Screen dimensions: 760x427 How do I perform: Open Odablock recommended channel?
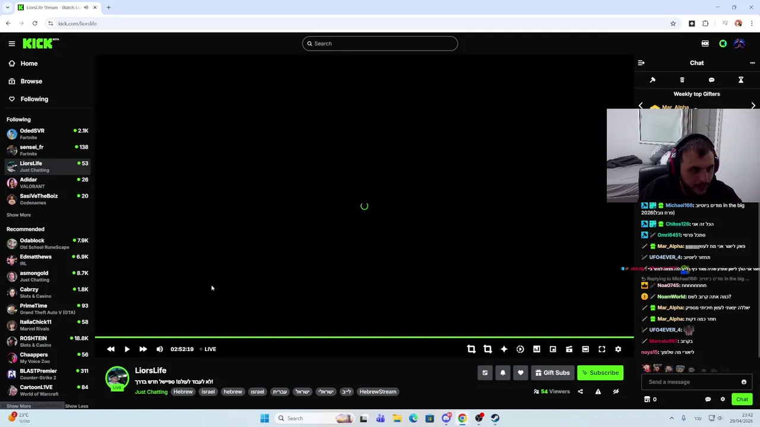[x=47, y=244]
